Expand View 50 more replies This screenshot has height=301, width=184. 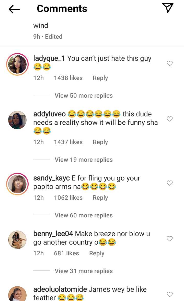84,96
